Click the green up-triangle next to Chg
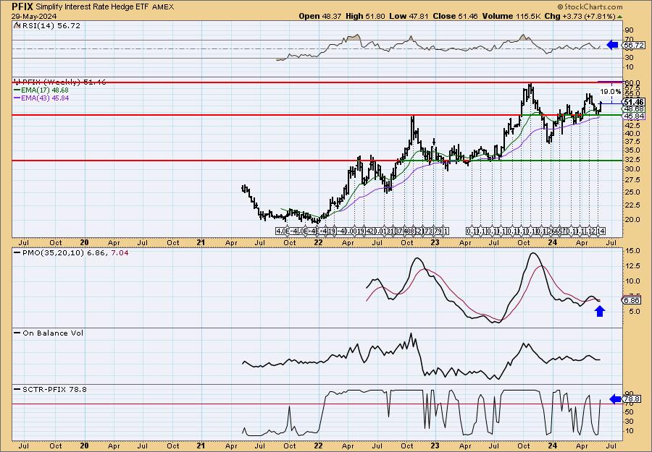 tap(620, 17)
